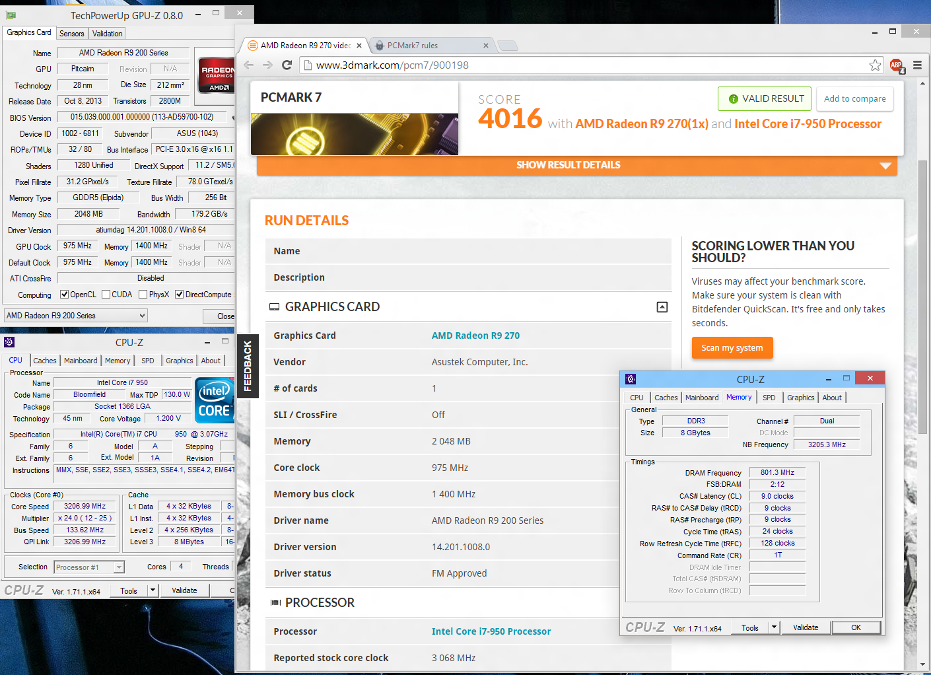Open Graphics tab in CPU-Z Memory window
The height and width of the screenshot is (675, 931).
point(801,398)
